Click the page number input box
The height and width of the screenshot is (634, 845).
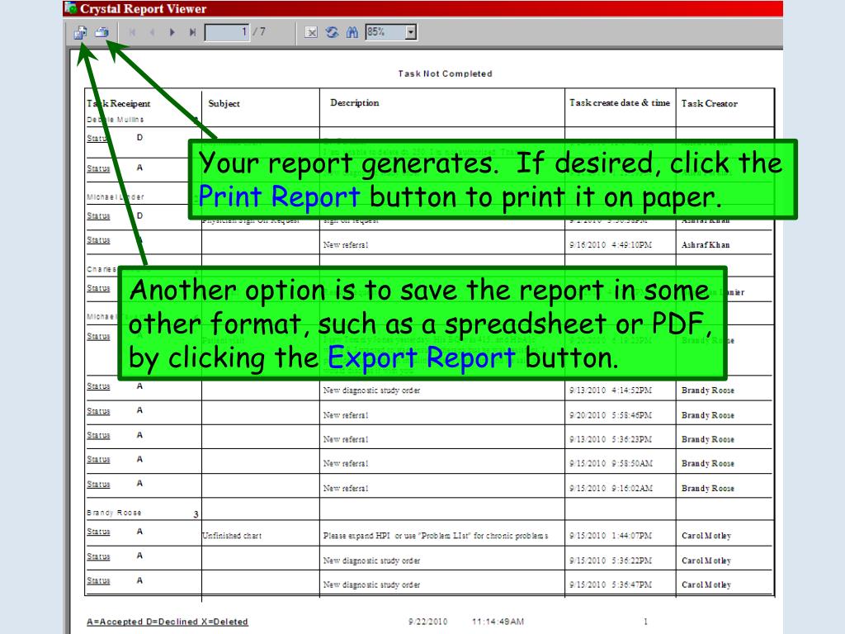click(x=227, y=32)
